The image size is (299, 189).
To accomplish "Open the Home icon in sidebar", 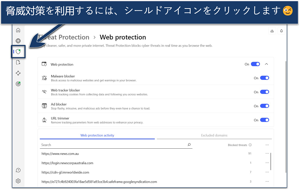I will click(x=18, y=30).
